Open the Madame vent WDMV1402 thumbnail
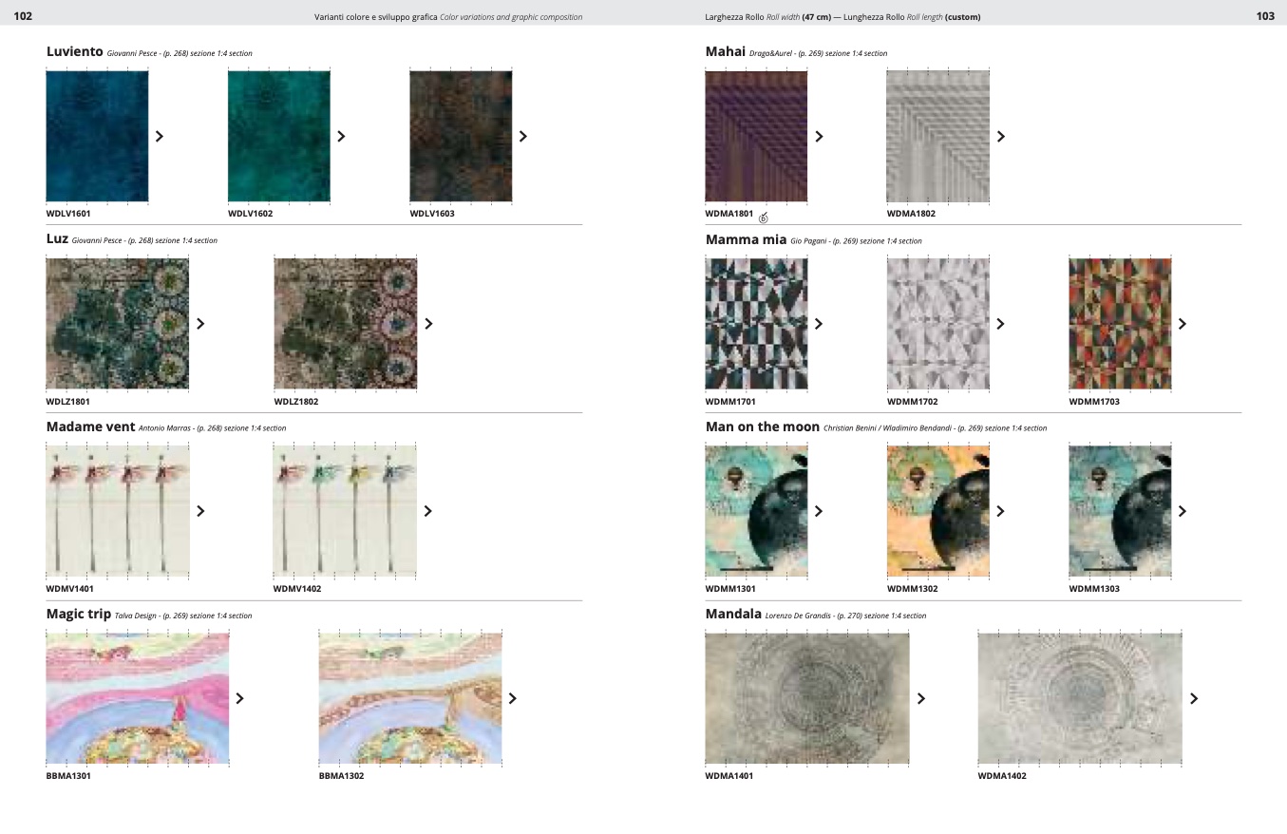 [345, 511]
